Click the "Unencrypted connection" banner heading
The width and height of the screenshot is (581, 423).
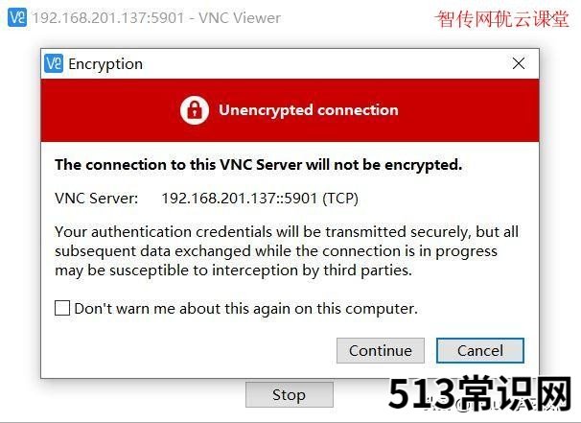point(309,110)
